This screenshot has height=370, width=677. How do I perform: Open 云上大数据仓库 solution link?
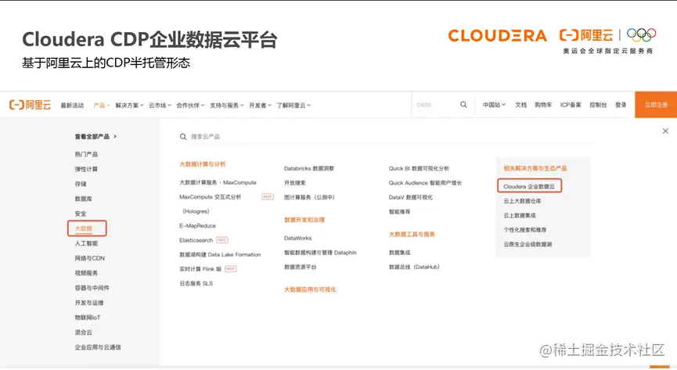coord(522,201)
